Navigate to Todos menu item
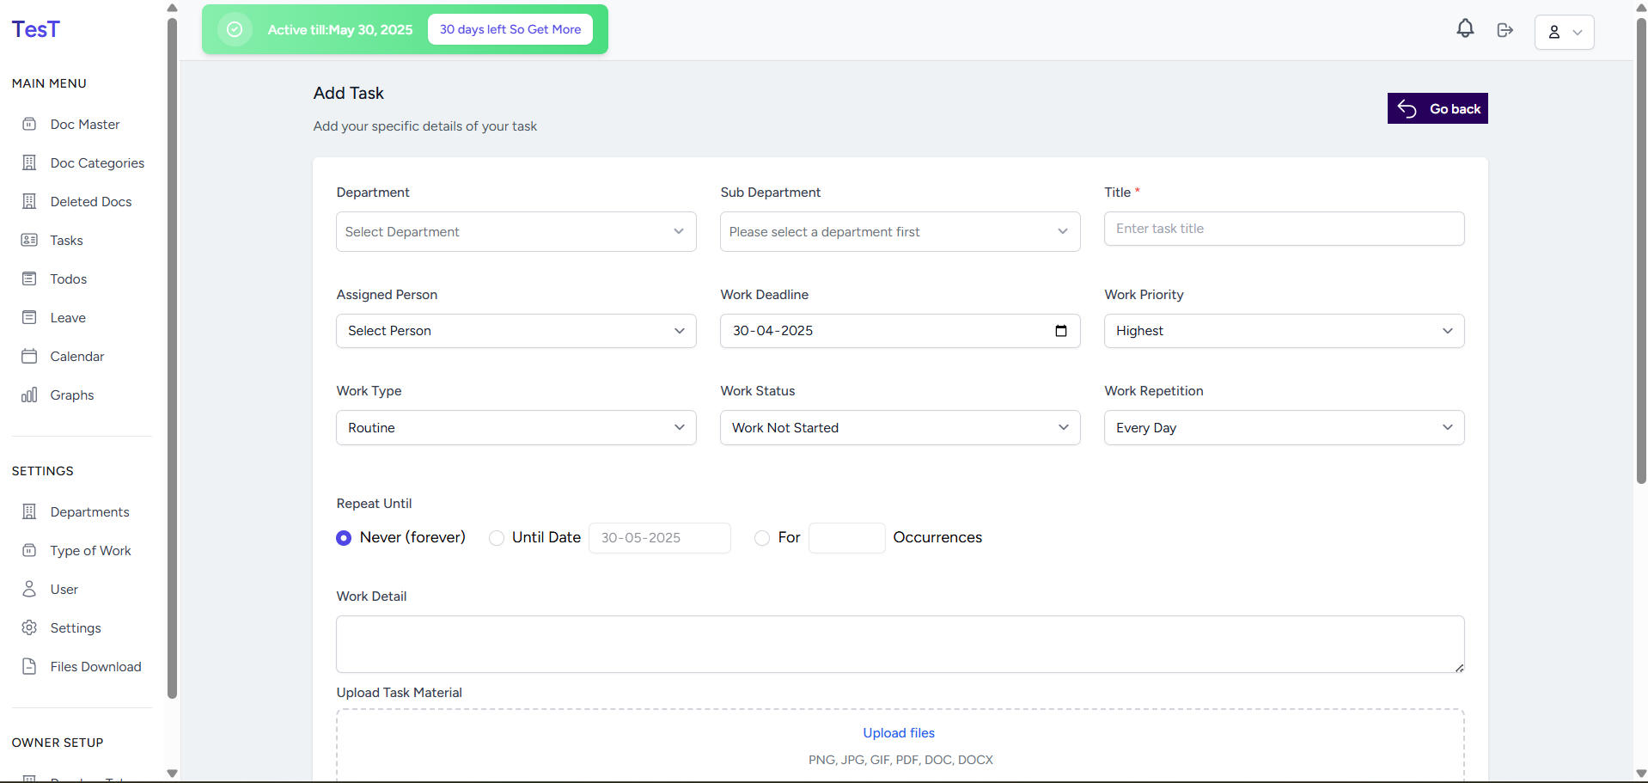This screenshot has height=783, width=1648. point(68,278)
